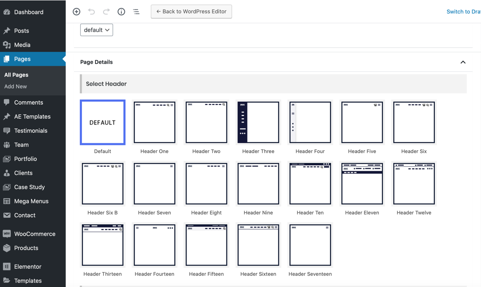Open the Mega Menus sidebar item

pos(31,201)
